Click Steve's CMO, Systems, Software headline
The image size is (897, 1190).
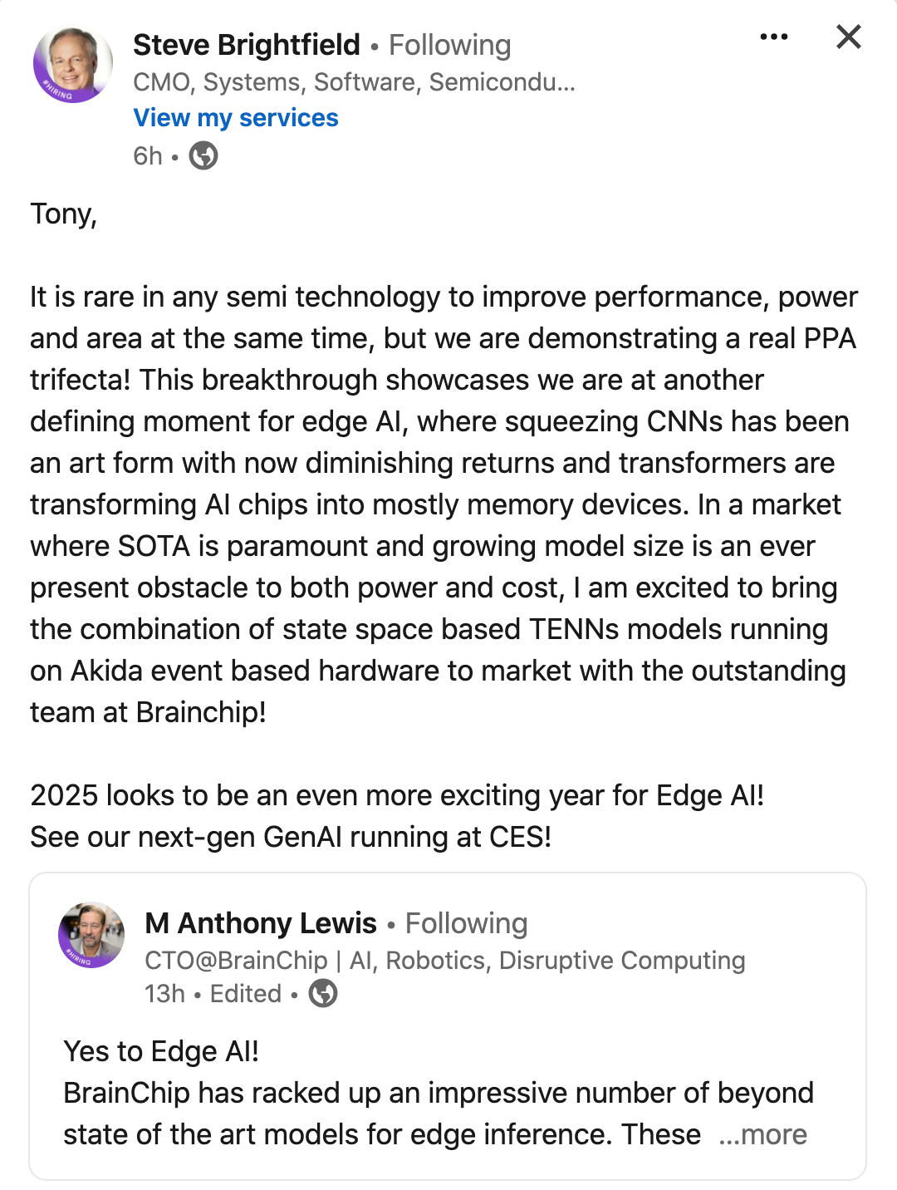pos(354,82)
